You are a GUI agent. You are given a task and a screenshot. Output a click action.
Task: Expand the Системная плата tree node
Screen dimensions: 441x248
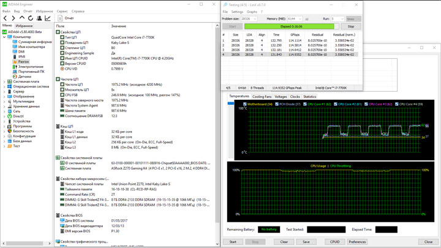point(4,81)
